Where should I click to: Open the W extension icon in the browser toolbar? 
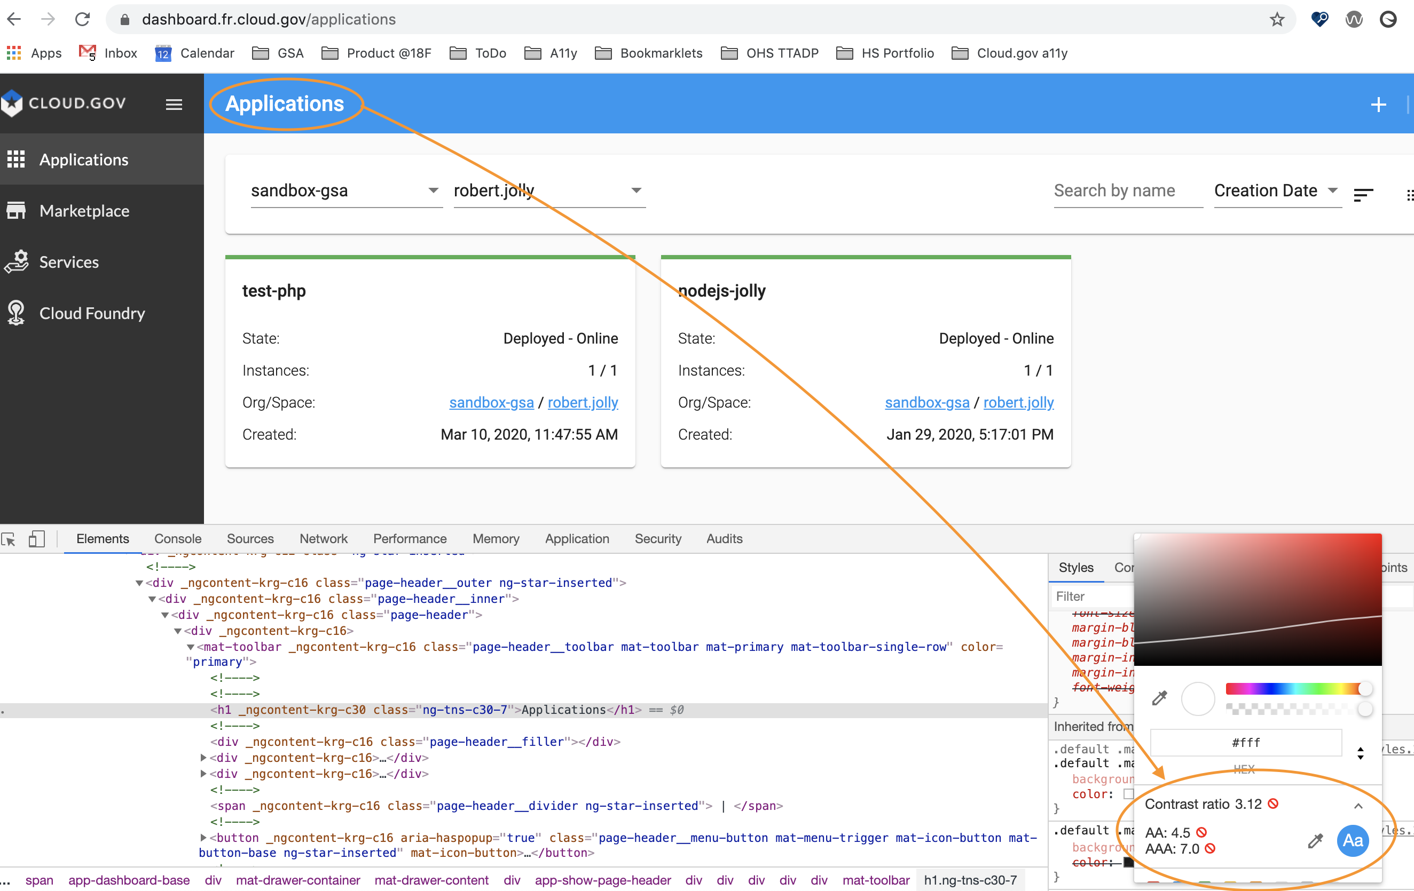click(x=1354, y=19)
